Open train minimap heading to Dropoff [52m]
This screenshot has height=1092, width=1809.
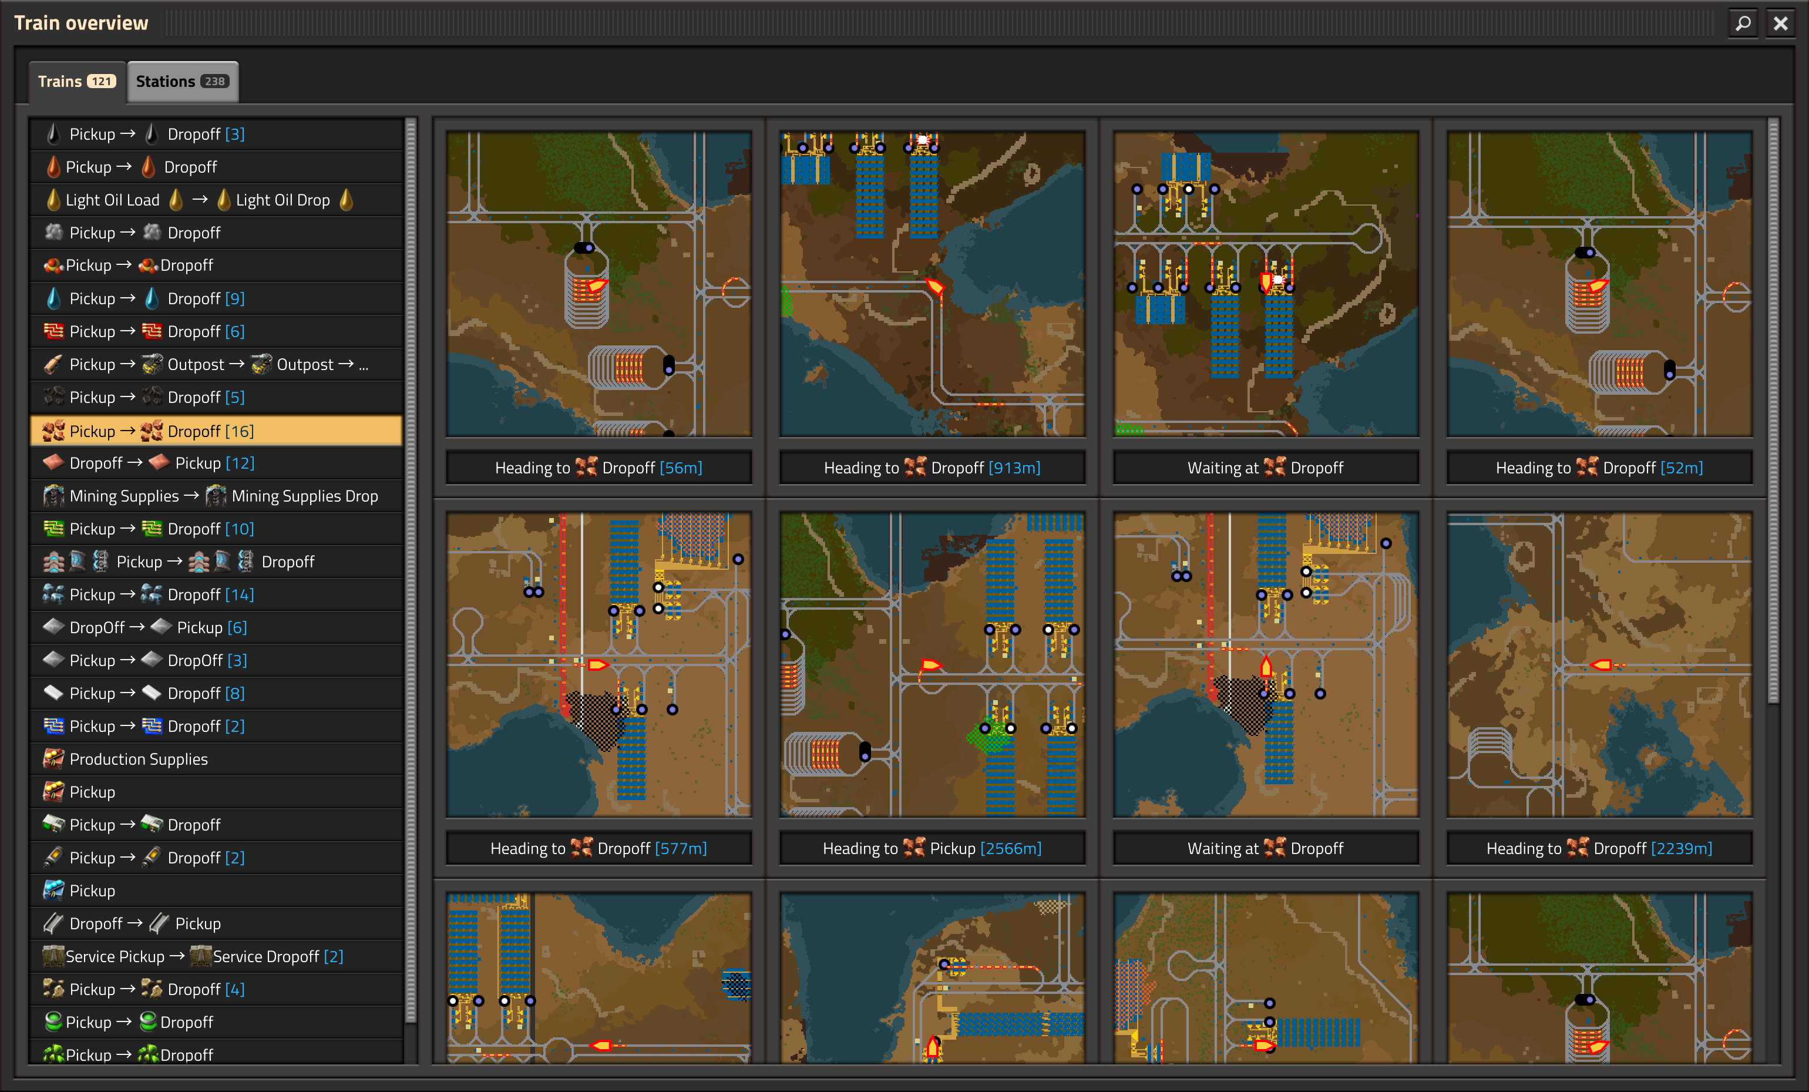coord(1599,284)
